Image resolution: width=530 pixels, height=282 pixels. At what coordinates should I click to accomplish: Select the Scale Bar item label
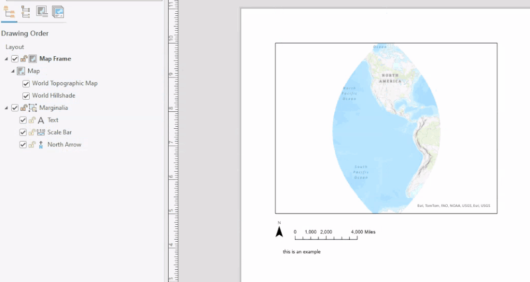(x=59, y=132)
